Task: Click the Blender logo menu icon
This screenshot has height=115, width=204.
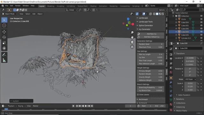Action: click(3, 6)
